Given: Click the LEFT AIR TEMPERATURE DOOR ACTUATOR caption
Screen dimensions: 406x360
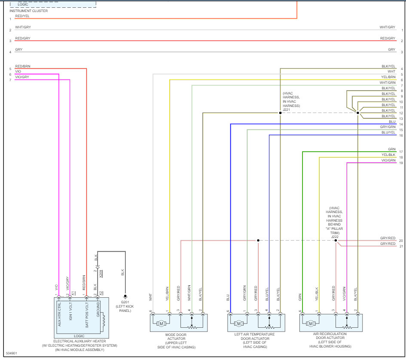Looking at the screenshot, I should click(255, 341).
